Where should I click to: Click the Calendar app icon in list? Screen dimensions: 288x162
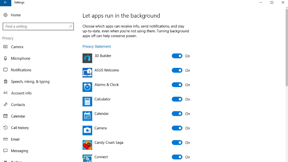click(x=87, y=116)
